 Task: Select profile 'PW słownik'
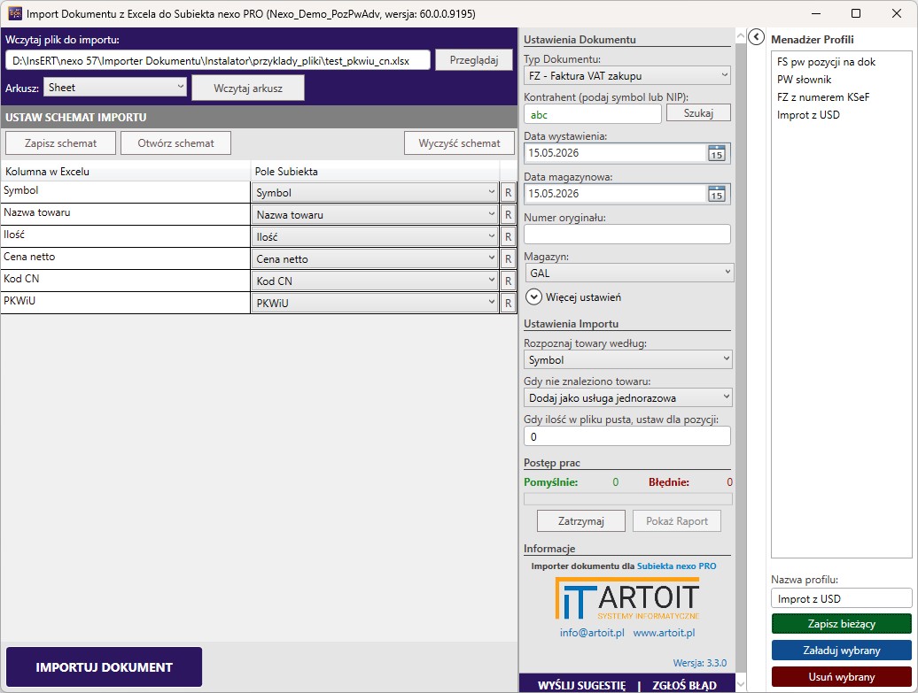click(x=804, y=80)
